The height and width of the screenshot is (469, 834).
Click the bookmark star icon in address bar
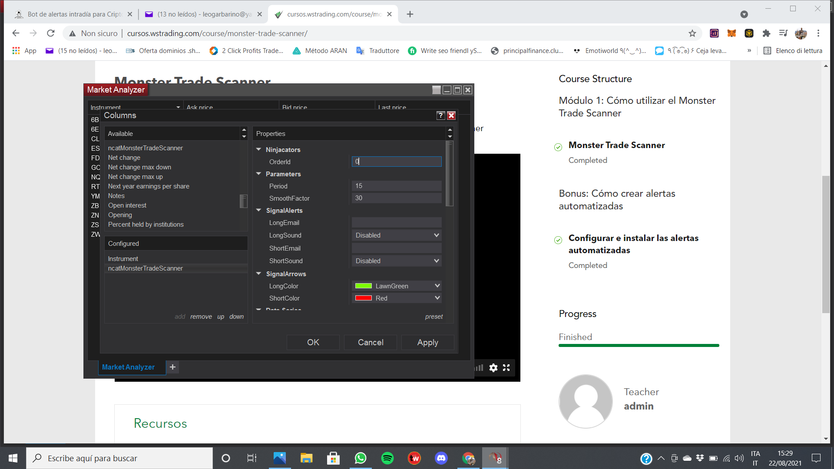(692, 33)
